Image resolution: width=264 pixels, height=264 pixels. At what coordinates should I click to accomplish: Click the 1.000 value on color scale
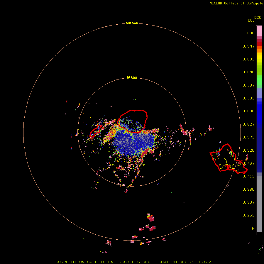coord(248,33)
